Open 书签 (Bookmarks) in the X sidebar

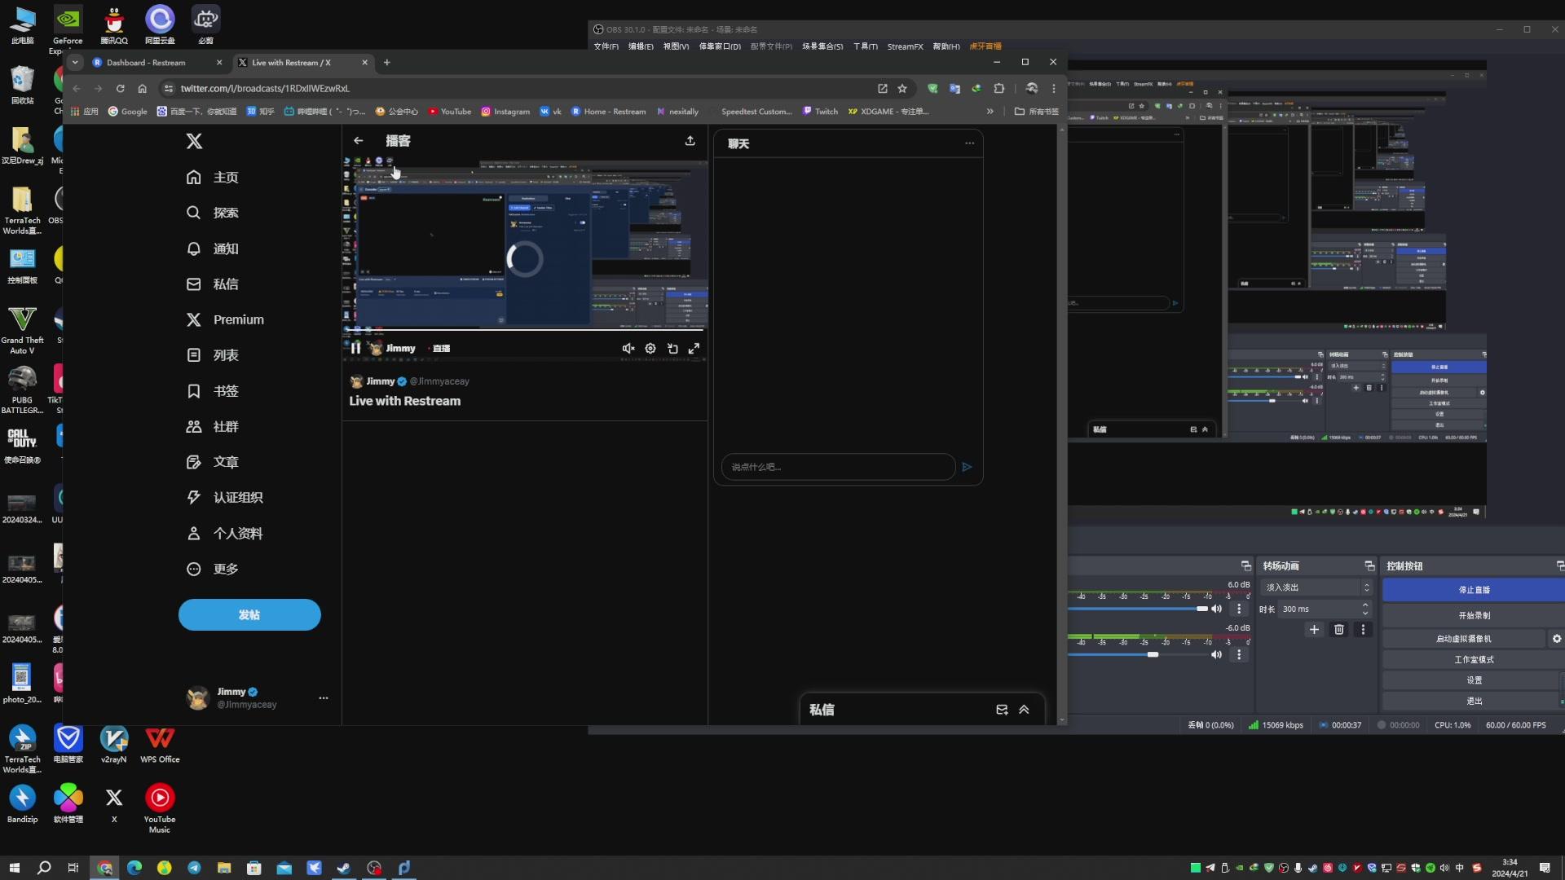pyautogui.click(x=220, y=391)
